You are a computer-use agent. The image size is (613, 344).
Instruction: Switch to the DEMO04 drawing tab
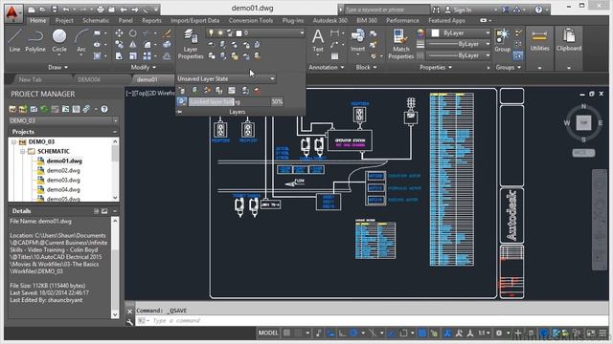89,79
